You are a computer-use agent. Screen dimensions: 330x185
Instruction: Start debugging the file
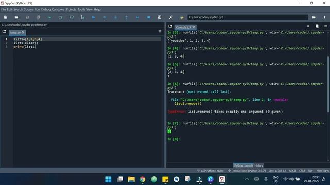click(93, 17)
